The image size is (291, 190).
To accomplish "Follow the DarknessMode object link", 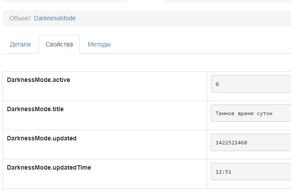I will 54,18.
